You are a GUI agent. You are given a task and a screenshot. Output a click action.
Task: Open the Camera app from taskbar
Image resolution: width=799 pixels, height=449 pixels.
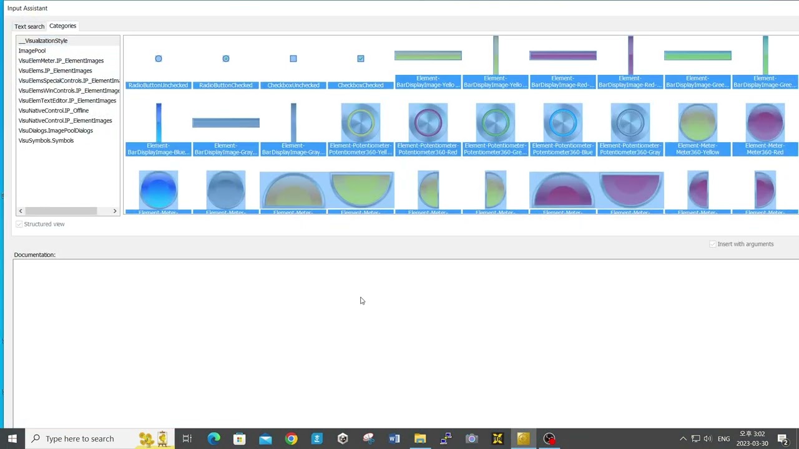(x=472, y=438)
